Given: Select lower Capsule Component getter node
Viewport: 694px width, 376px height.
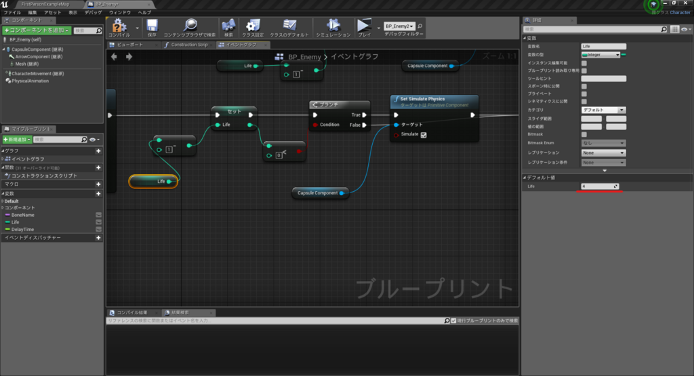Looking at the screenshot, I should tap(321, 193).
